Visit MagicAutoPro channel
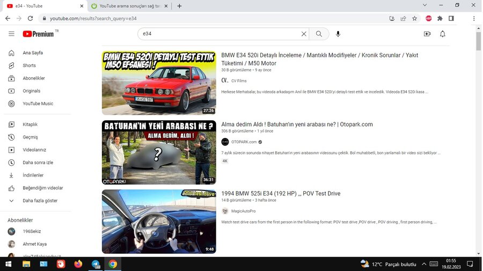Image resolution: width=483 pixels, height=271 pixels. click(243, 211)
